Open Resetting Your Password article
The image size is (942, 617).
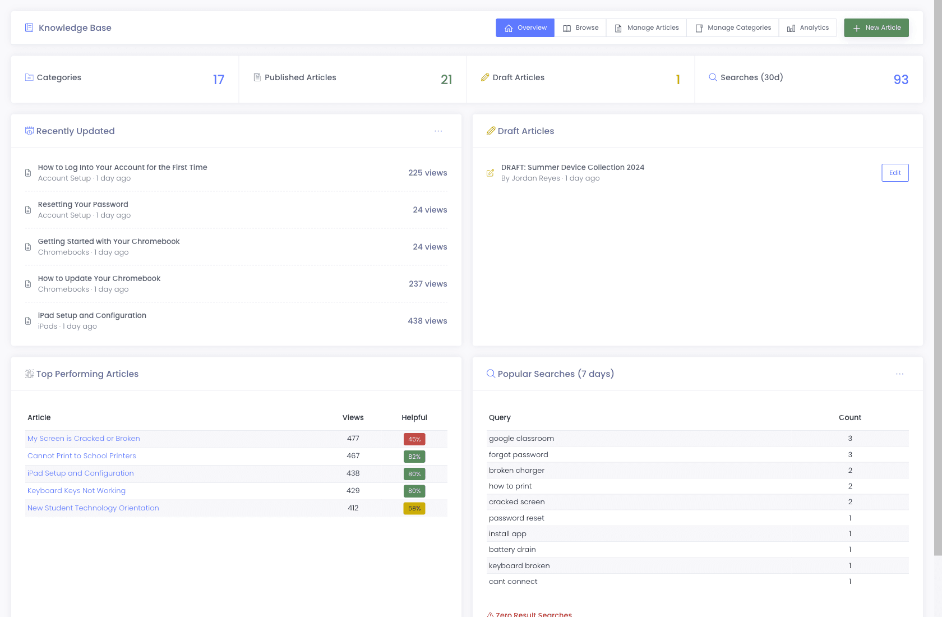[83, 204]
